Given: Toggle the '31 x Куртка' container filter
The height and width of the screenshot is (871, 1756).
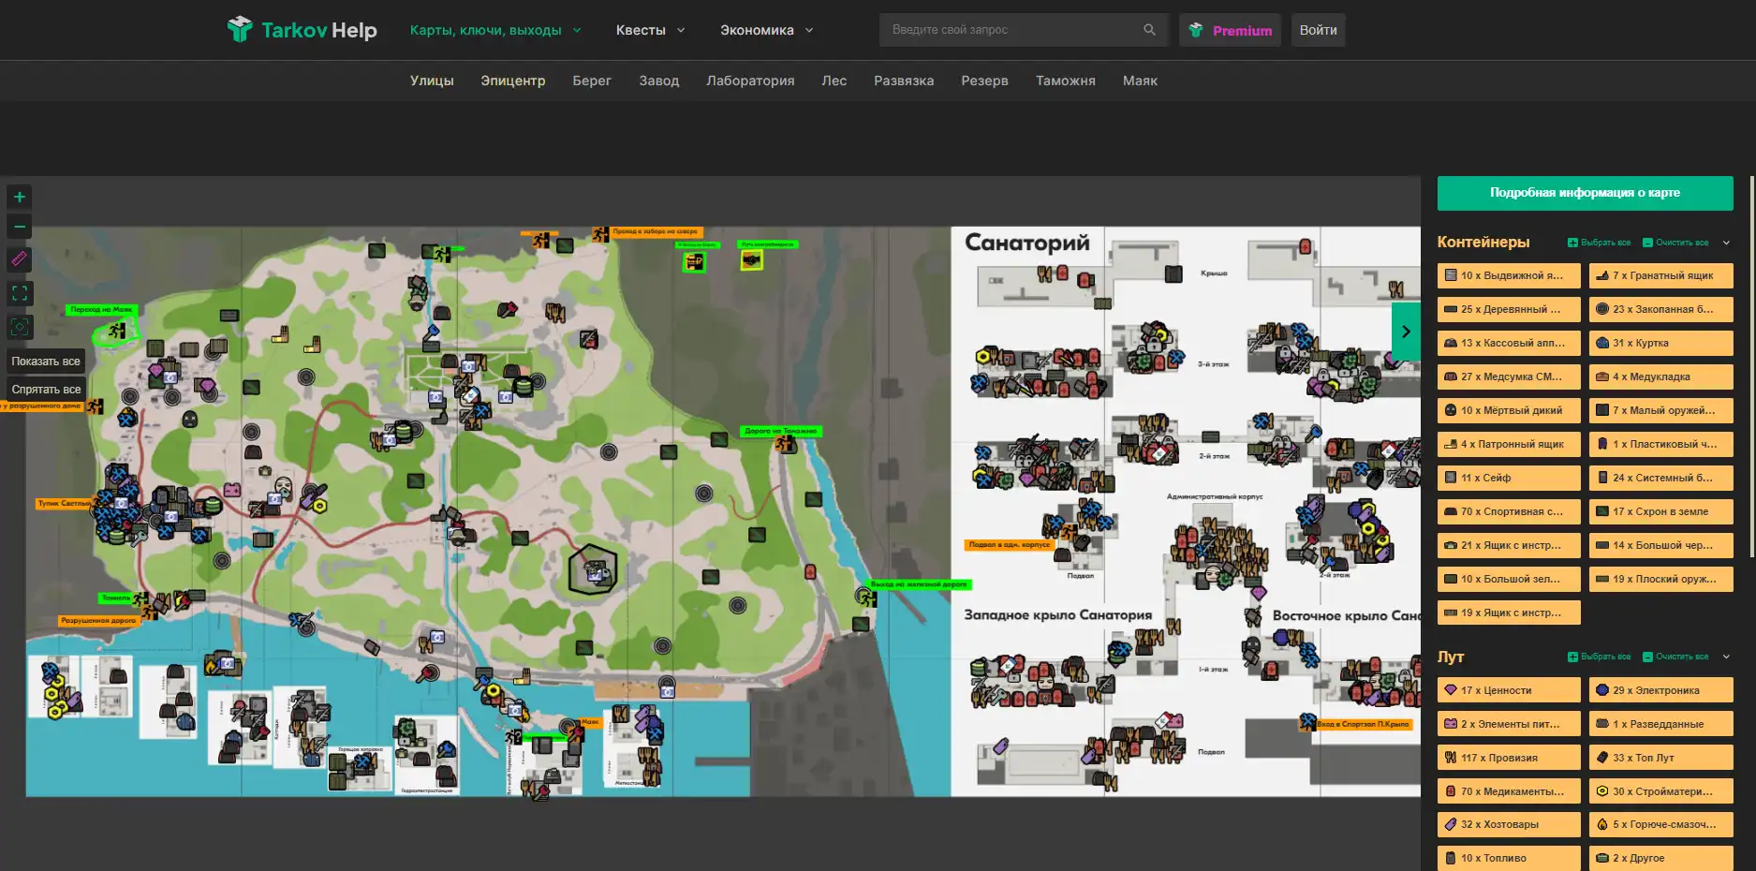Looking at the screenshot, I should coord(1660,343).
